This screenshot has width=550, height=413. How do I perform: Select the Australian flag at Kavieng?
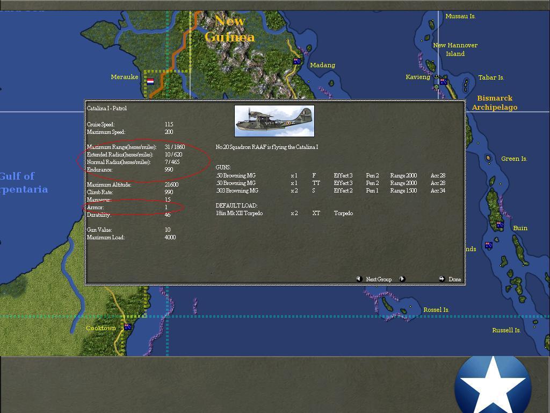click(444, 82)
